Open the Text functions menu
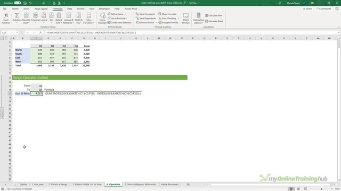Image resolution: width=341 pixels, height=191 pixels. click(51, 18)
